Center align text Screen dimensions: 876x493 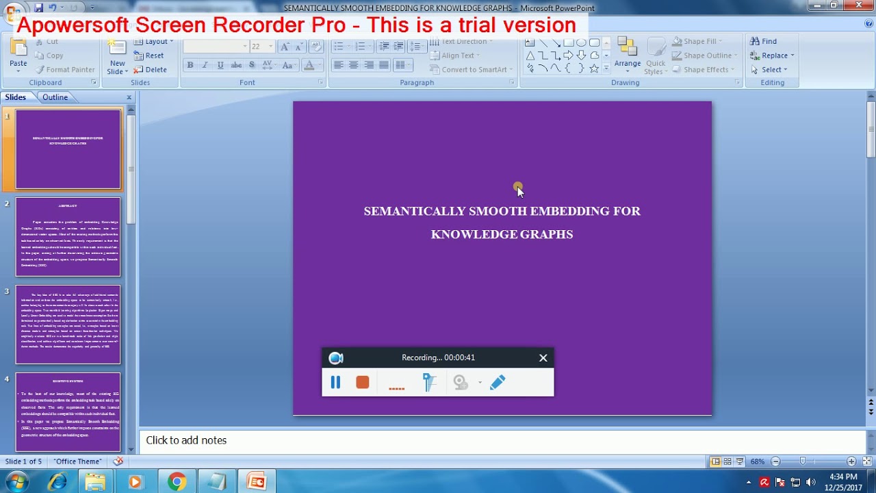pyautogui.click(x=353, y=65)
